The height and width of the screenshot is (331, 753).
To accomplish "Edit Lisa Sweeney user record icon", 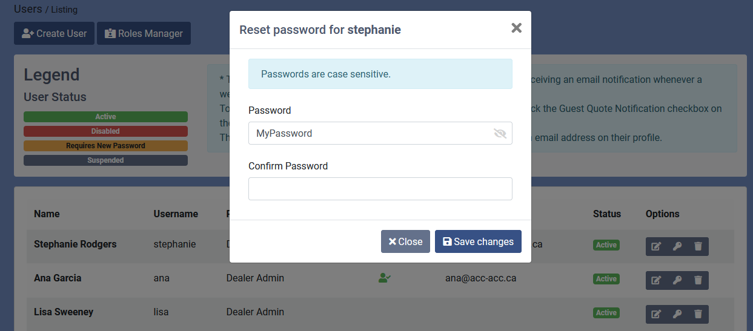I will pos(656,314).
